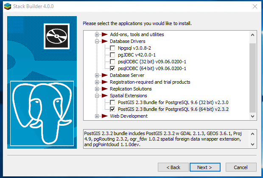263x178 pixels.
Task: Click the red arrow icon beside Add-ons, tools and utilities
Action: (x=104, y=34)
